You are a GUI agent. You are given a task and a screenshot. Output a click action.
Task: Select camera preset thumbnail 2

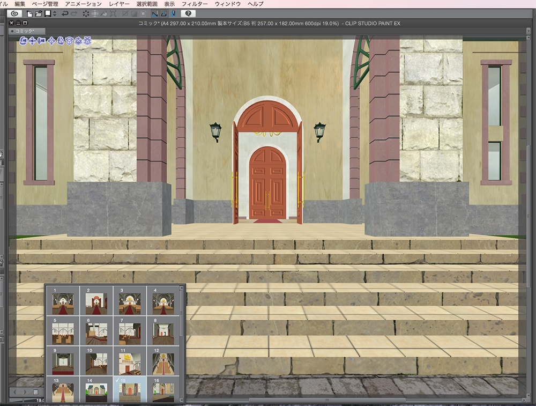pyautogui.click(x=96, y=301)
